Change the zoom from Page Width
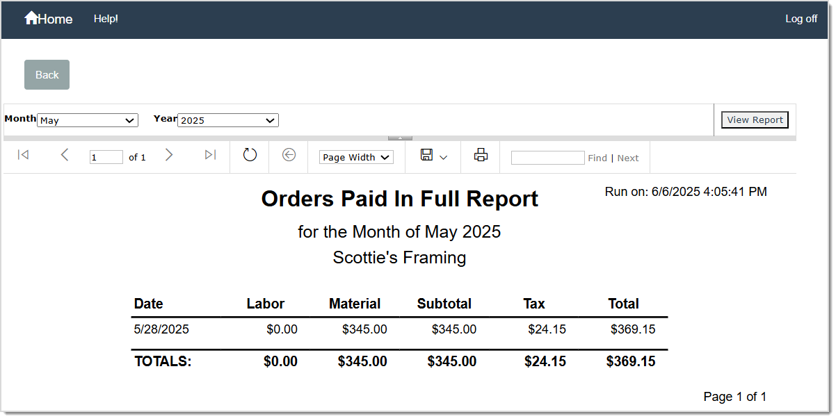 [x=355, y=157]
